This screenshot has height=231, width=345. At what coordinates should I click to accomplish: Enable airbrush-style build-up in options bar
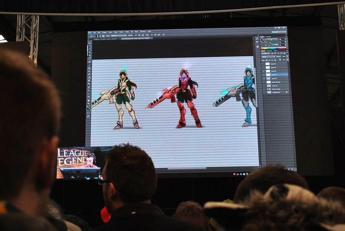point(159,35)
